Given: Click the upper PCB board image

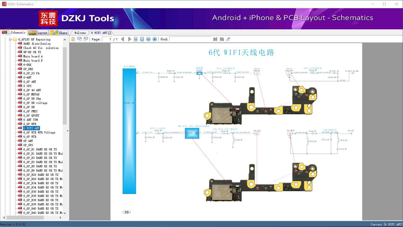Looking at the screenshot, I should 260,105.
